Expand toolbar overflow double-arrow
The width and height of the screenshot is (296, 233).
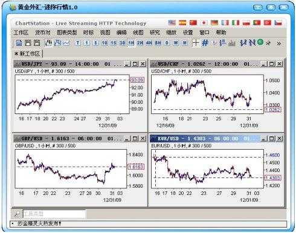point(279,43)
